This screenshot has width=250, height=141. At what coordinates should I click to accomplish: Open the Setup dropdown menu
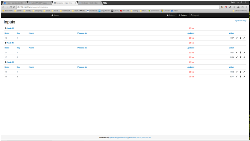(183, 15)
